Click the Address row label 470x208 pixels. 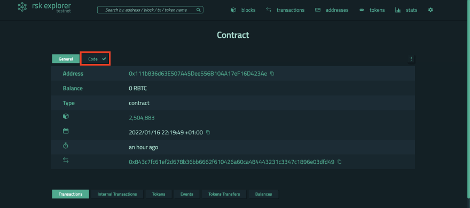[x=73, y=74]
